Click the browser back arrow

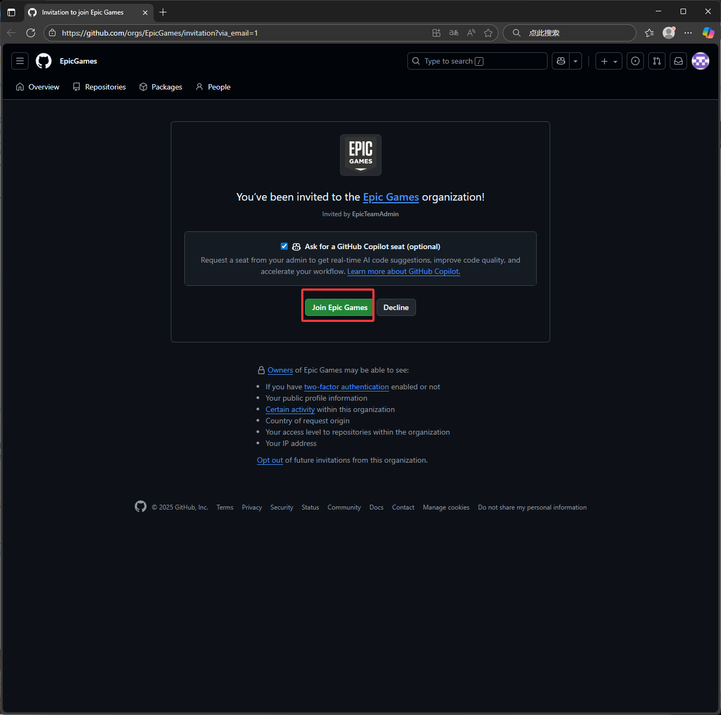[x=11, y=33]
